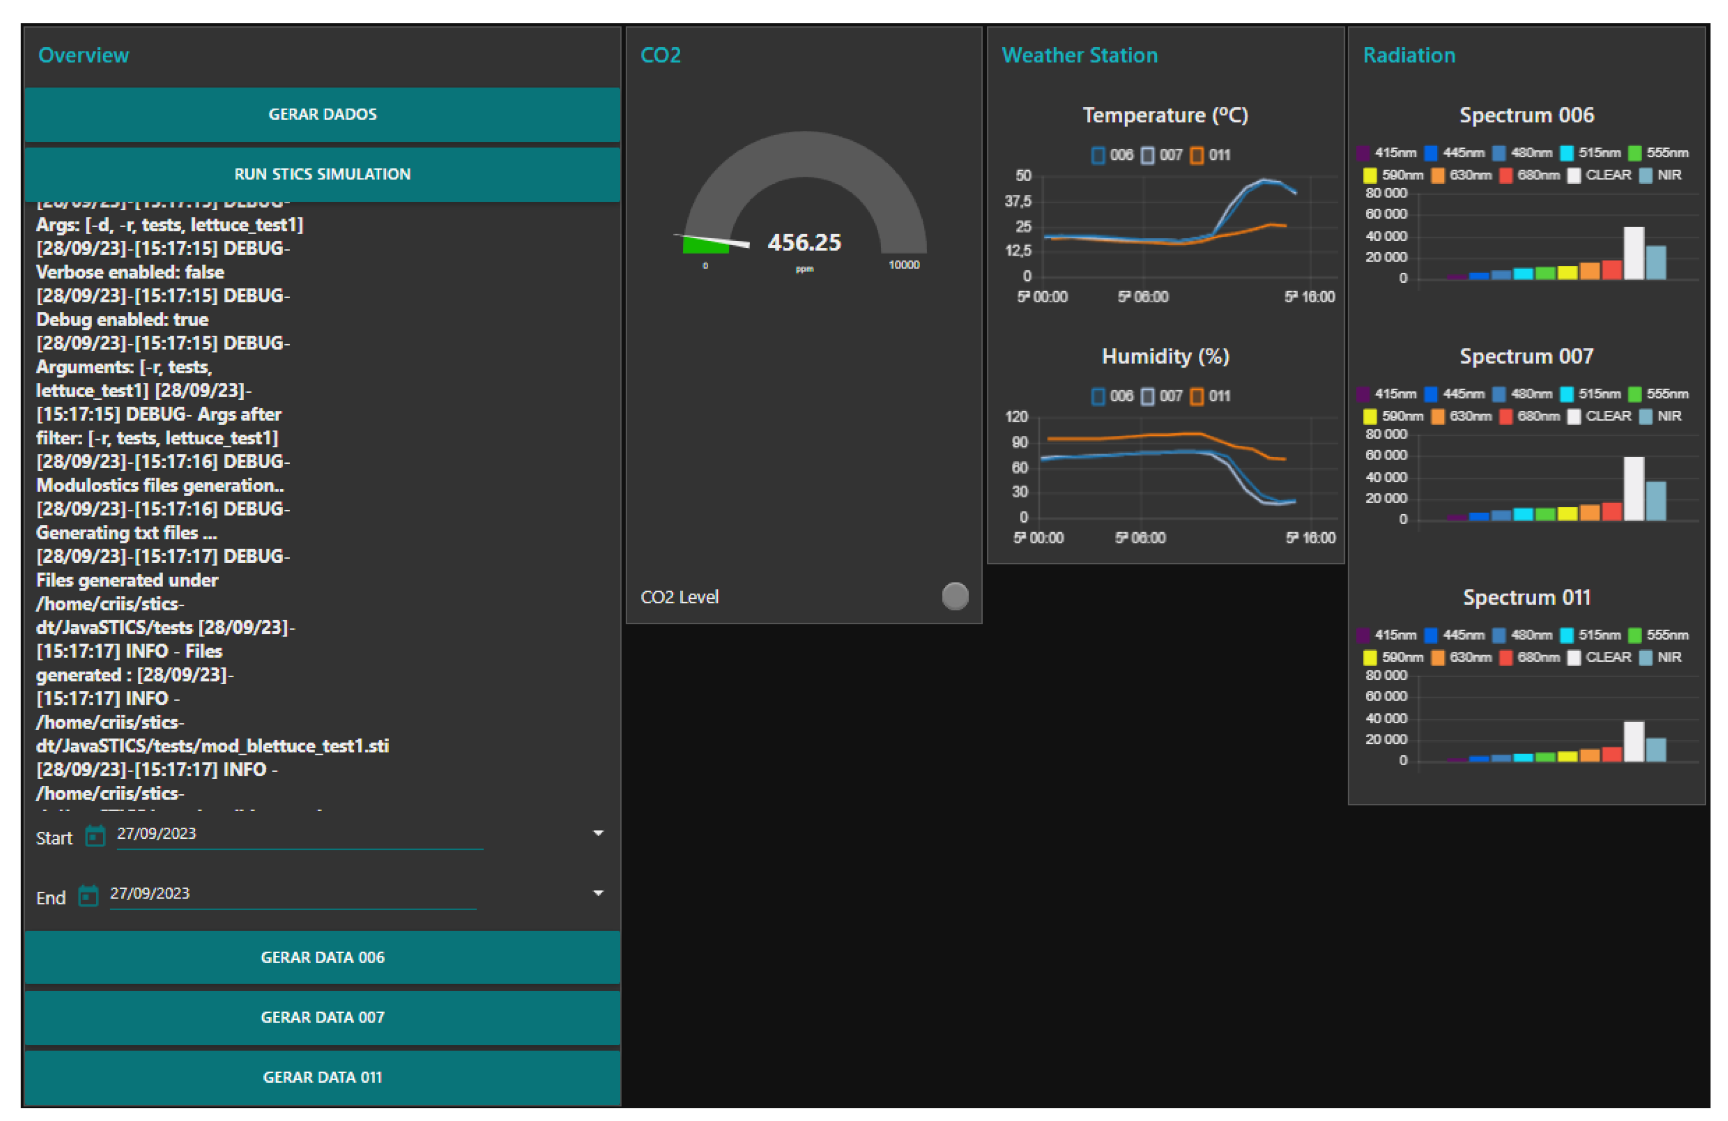This screenshot has height=1121, width=1728.
Task: Click the End date calendar icon
Action: [88, 895]
